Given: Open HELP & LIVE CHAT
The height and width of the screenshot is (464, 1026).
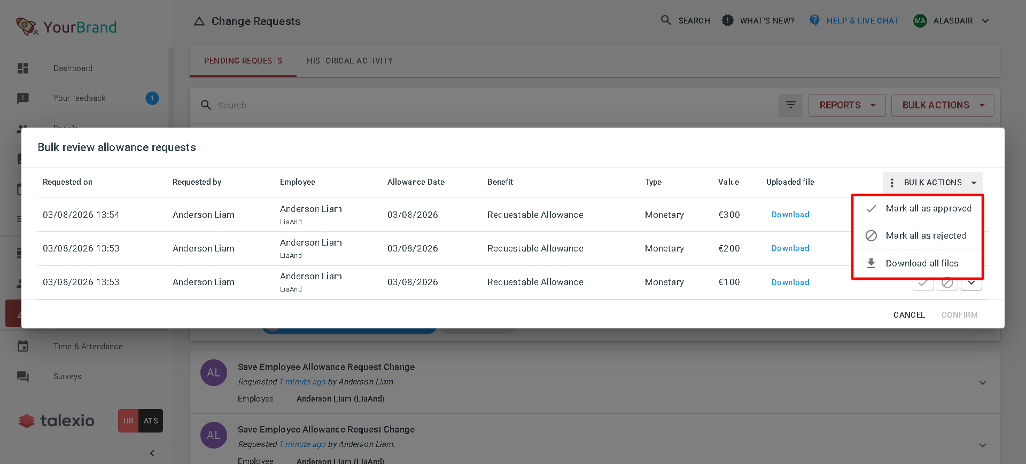Looking at the screenshot, I should pos(854,20).
